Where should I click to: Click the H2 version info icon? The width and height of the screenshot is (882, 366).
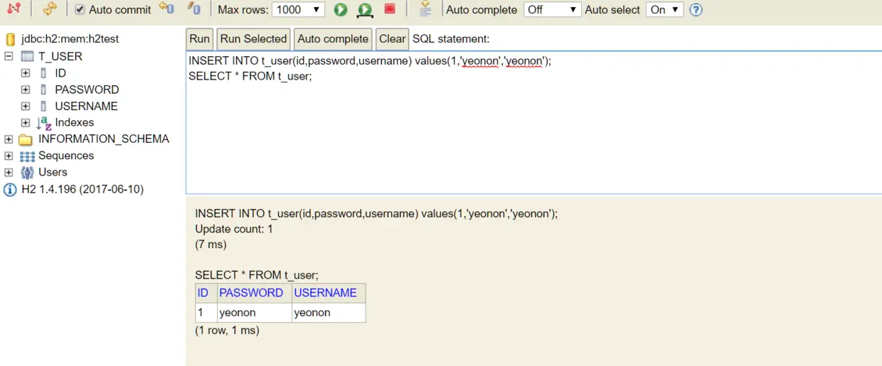click(10, 190)
